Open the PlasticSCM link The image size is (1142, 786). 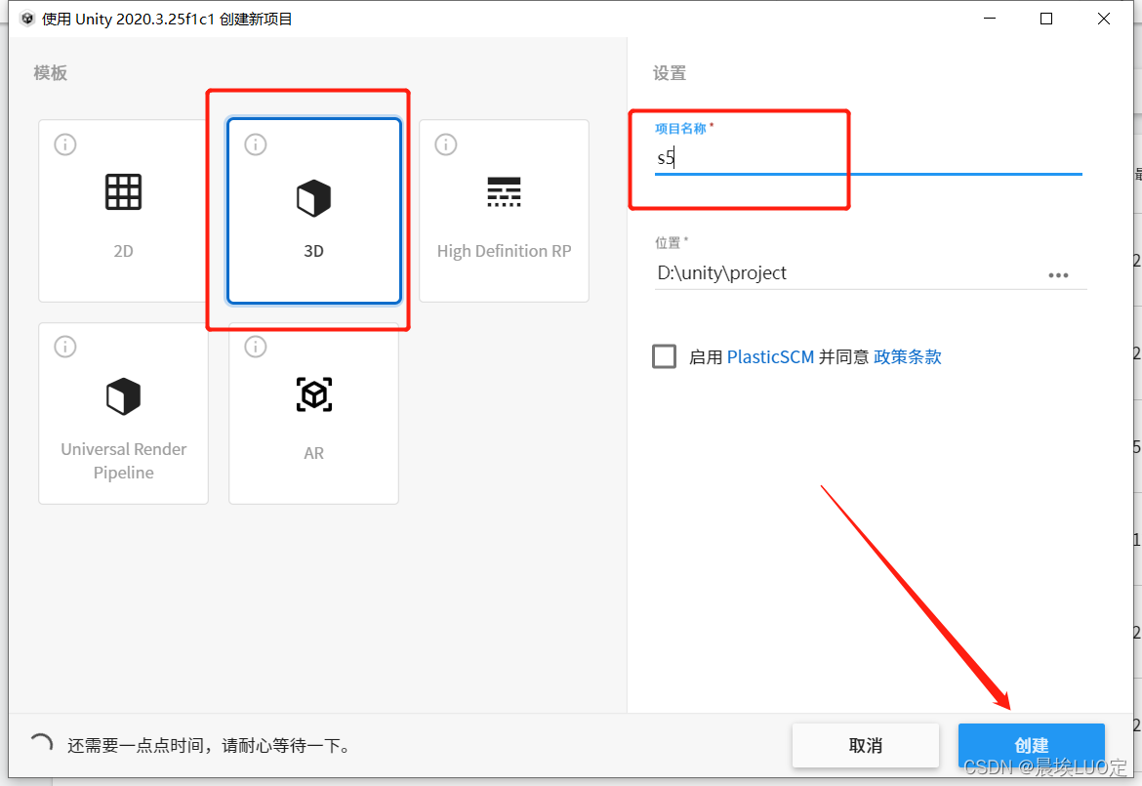click(x=770, y=355)
